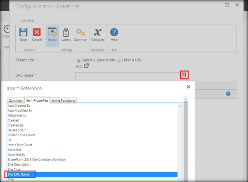Open the Labels settings icon

pyautogui.click(x=66, y=32)
